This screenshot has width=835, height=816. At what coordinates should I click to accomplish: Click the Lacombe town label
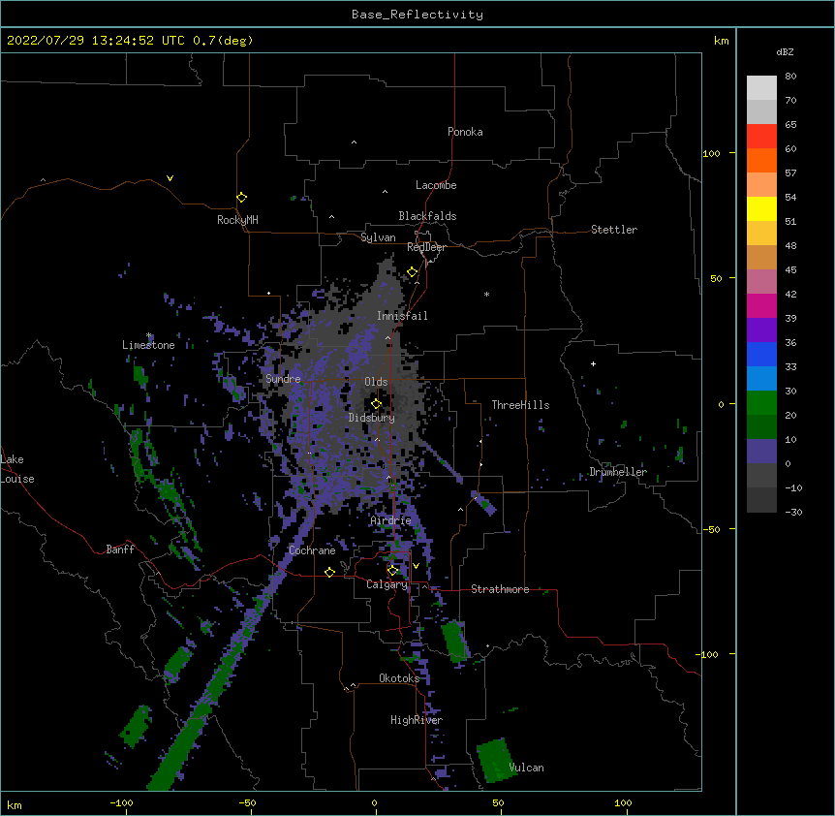click(436, 185)
